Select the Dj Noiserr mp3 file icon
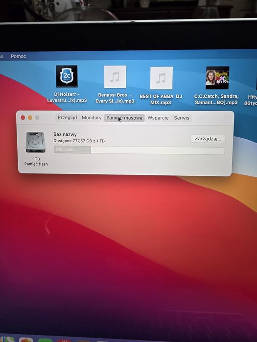Viewport: 257px width, 342px height. (x=67, y=76)
